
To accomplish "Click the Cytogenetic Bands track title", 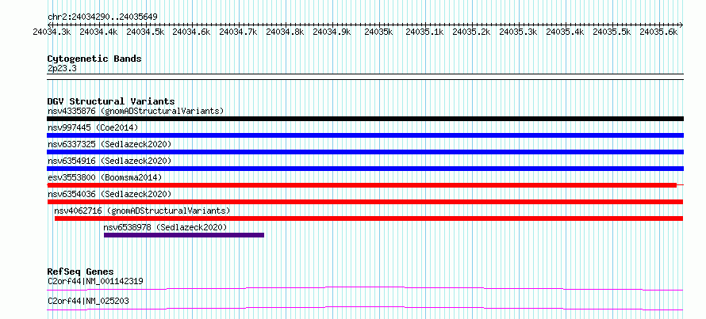I will (x=94, y=59).
